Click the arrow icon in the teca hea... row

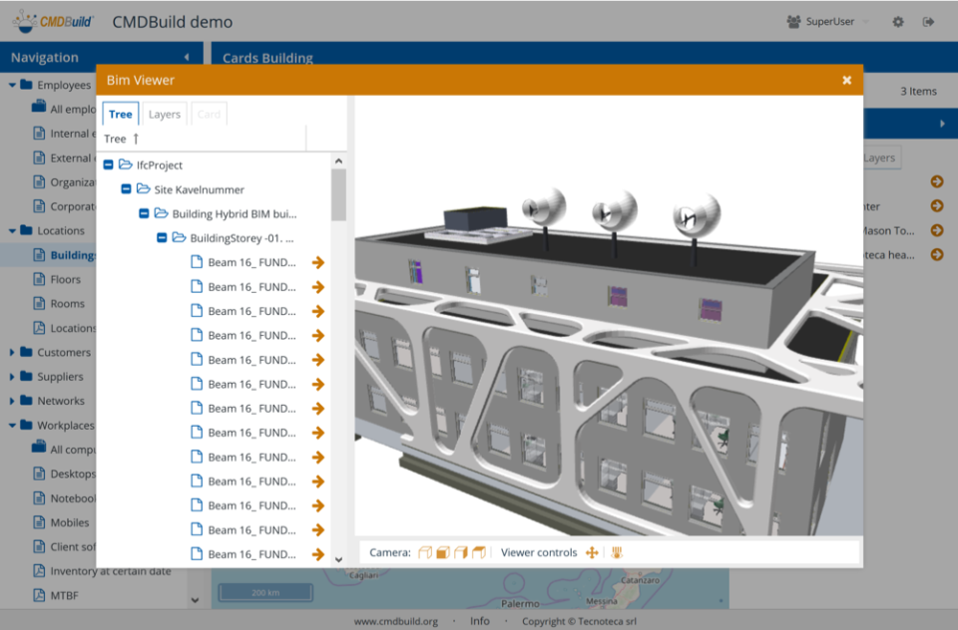[937, 254]
